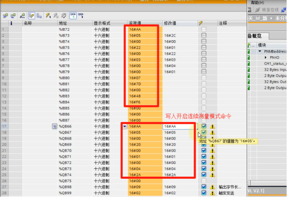
Task: Uncheck the modify checkbox for %QB74
Action: coord(204,175)
